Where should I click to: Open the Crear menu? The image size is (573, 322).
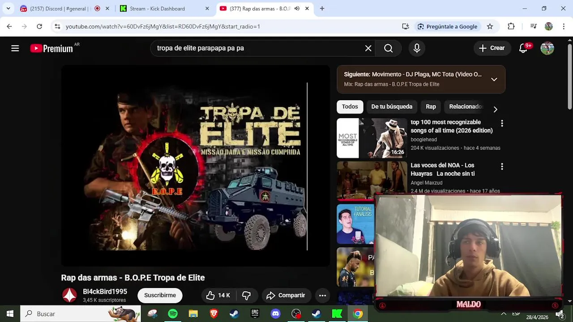coord(492,48)
